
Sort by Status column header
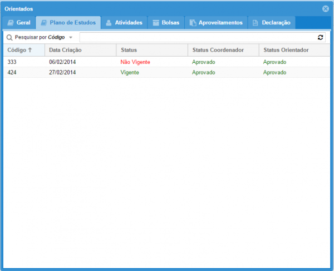[129, 50]
